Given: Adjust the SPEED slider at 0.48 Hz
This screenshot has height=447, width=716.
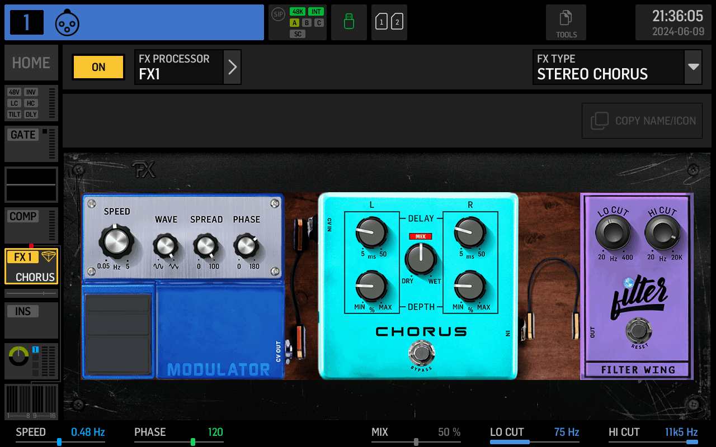Looking at the screenshot, I should (x=60, y=442).
